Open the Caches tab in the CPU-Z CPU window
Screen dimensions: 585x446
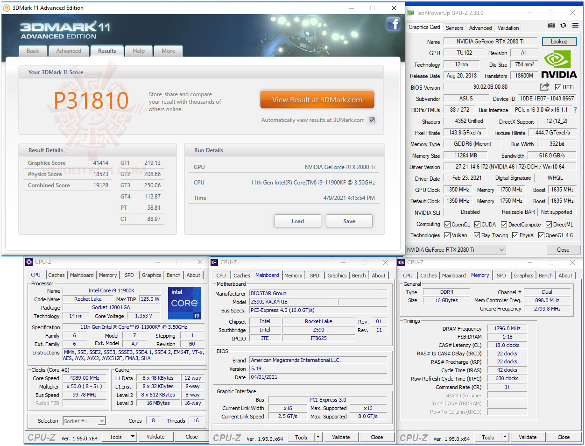click(x=56, y=275)
